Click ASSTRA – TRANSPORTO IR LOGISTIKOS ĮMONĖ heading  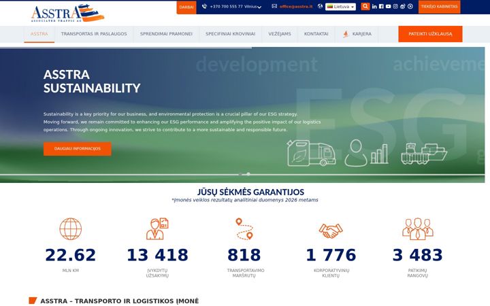(119, 301)
